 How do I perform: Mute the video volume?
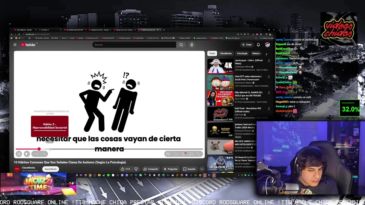(x=27, y=154)
